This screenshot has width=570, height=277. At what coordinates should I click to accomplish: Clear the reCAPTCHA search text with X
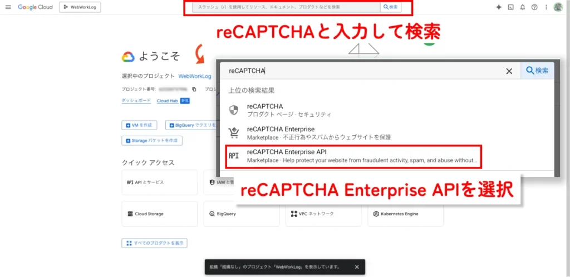click(x=509, y=71)
